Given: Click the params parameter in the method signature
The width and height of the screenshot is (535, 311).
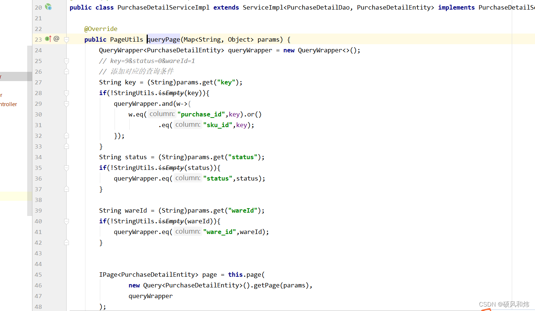Looking at the screenshot, I should click(x=269, y=39).
